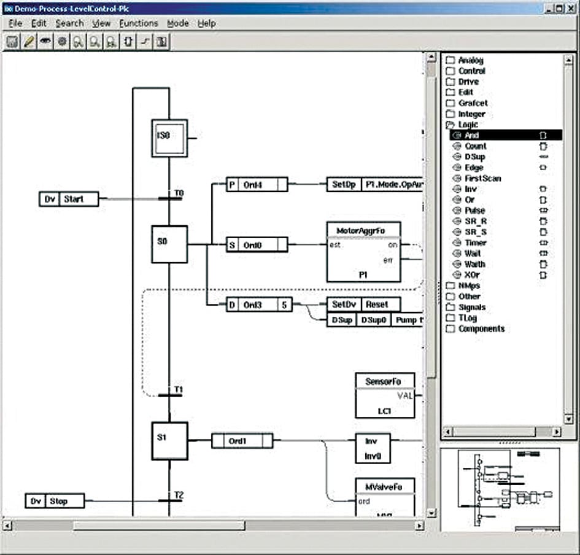Toggle the eye view icon

[x=45, y=42]
